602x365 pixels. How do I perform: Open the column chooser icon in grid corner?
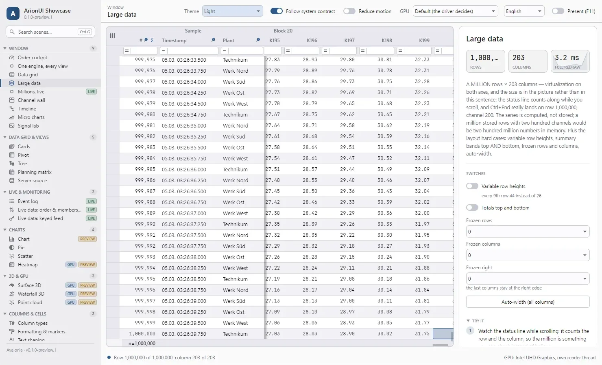pyautogui.click(x=113, y=36)
